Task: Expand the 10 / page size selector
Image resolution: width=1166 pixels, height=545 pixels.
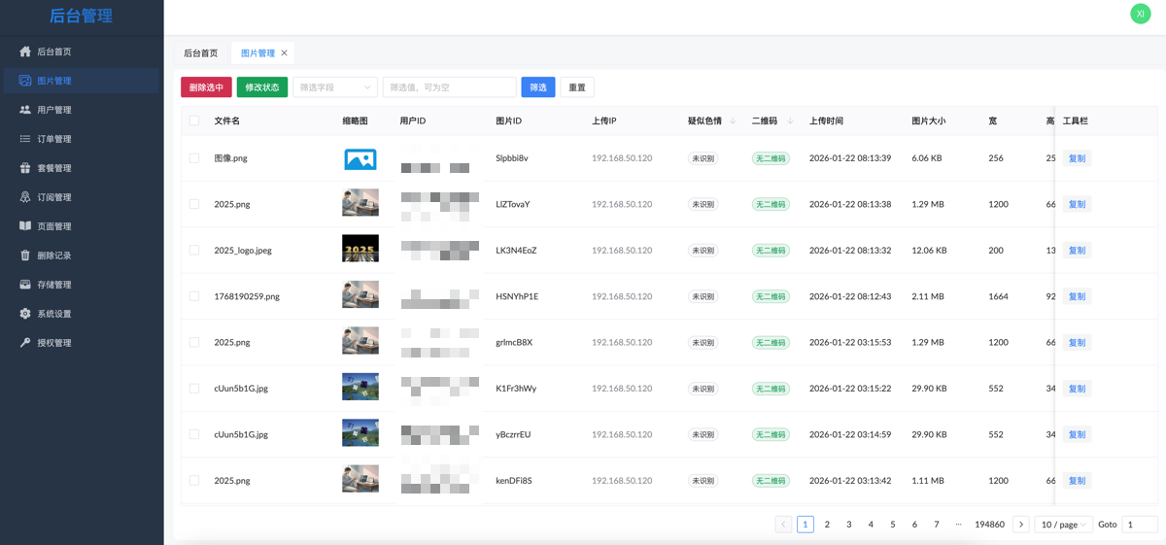Action: pyautogui.click(x=1063, y=525)
